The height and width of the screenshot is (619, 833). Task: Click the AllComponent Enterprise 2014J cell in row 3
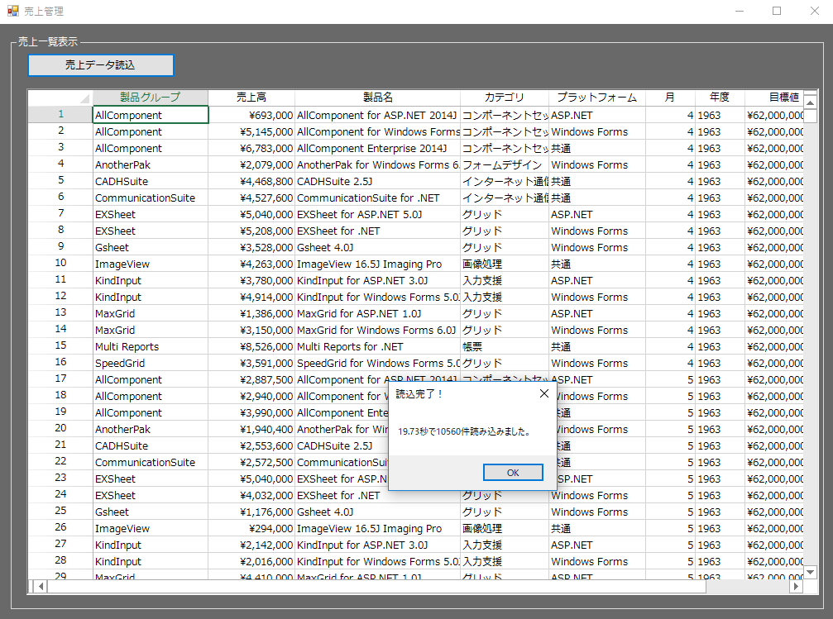(x=378, y=148)
